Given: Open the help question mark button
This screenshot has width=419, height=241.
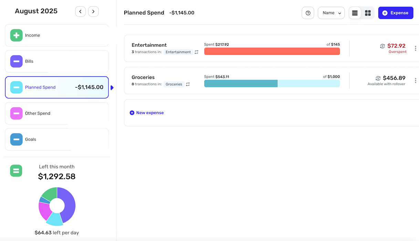Looking at the screenshot, I should (308, 13).
